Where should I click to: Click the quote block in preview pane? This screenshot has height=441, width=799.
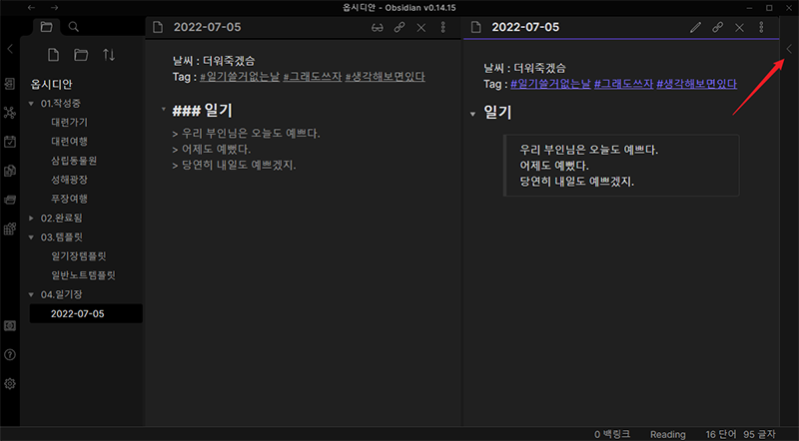point(621,166)
